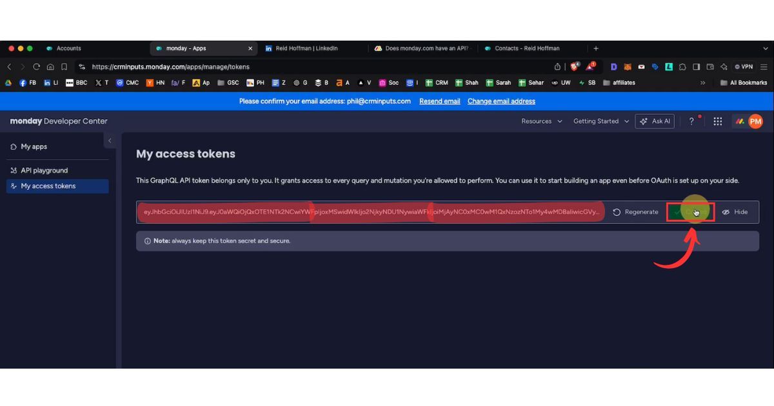Collapse the left sidebar panel
Viewport: 774px width, 406px height.
[110, 140]
